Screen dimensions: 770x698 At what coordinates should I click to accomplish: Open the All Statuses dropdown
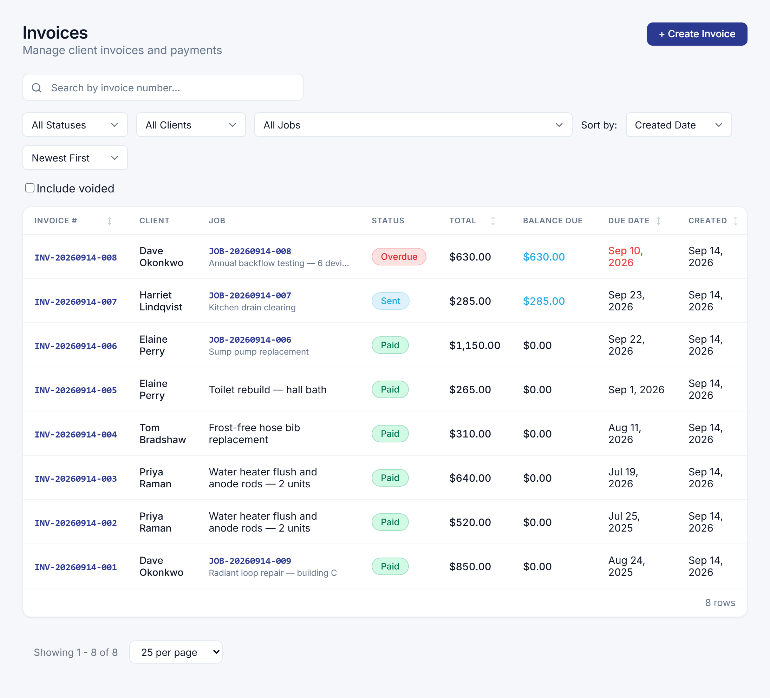pos(75,125)
